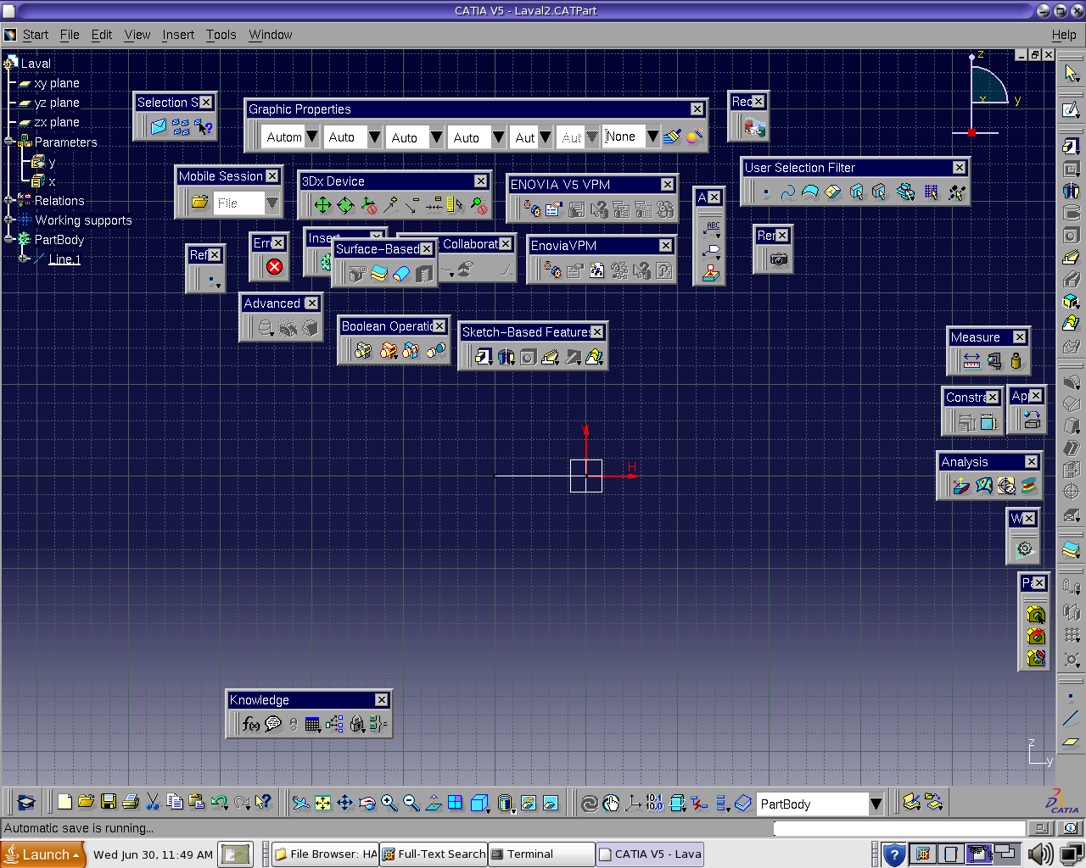Click the folder icon in Mobile Session
This screenshot has width=1086, height=868.
tap(199, 202)
